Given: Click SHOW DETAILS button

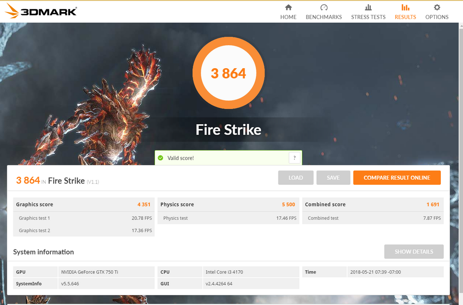Looking at the screenshot, I should (414, 252).
